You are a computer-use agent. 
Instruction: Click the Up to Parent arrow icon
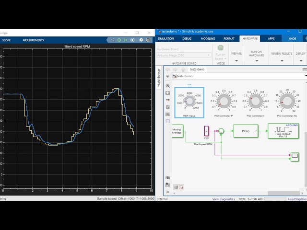[183, 69]
